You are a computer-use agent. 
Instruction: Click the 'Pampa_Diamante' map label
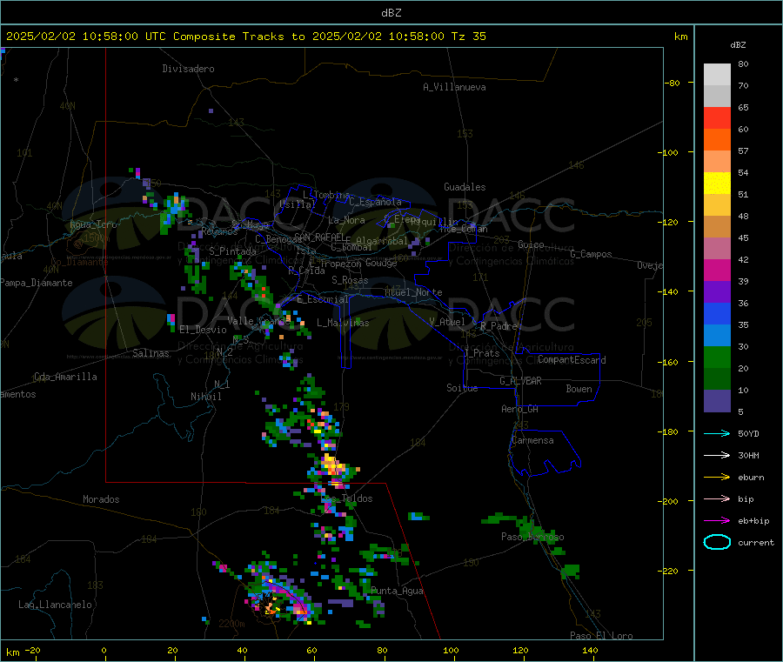pyautogui.click(x=36, y=283)
